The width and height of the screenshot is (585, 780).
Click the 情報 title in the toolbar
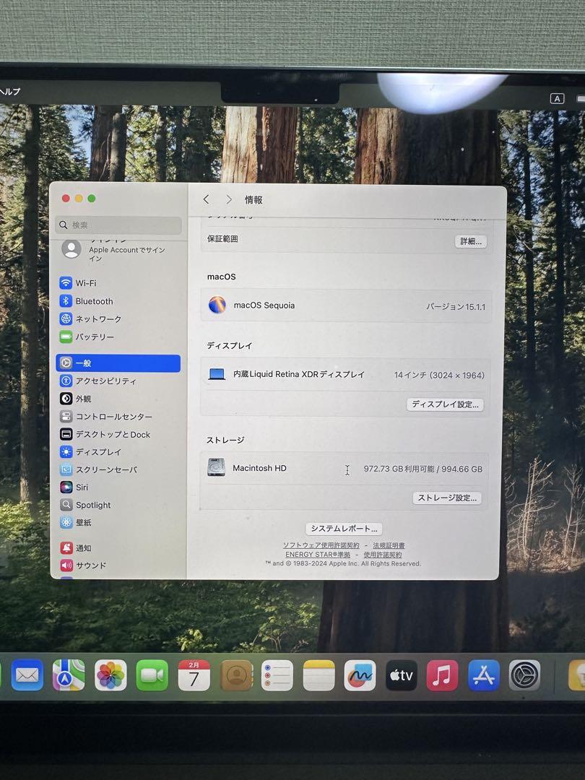click(253, 199)
